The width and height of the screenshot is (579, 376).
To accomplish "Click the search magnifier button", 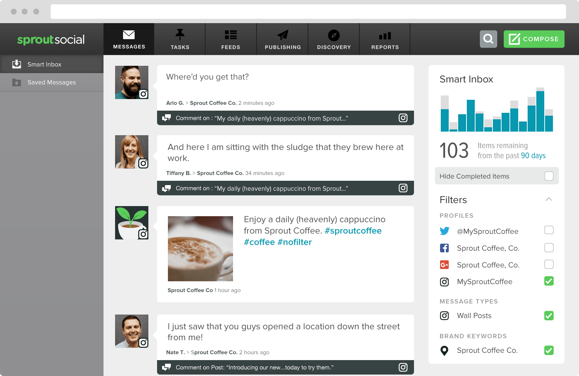I will 489,39.
